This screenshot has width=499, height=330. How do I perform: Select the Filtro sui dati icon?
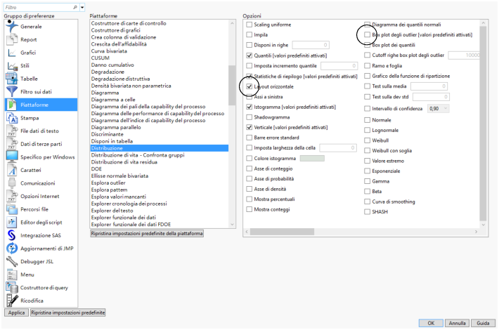click(x=12, y=91)
